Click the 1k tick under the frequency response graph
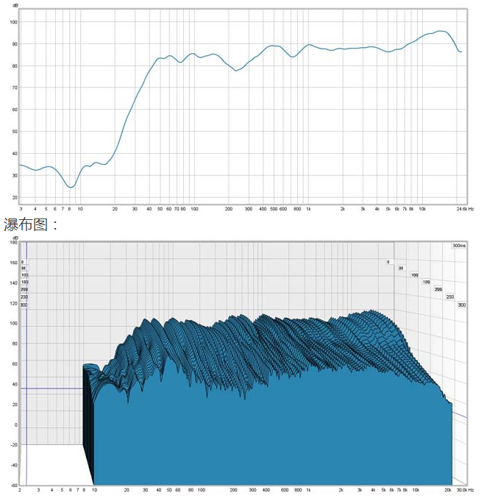This screenshot has height=501, width=484. tap(308, 209)
